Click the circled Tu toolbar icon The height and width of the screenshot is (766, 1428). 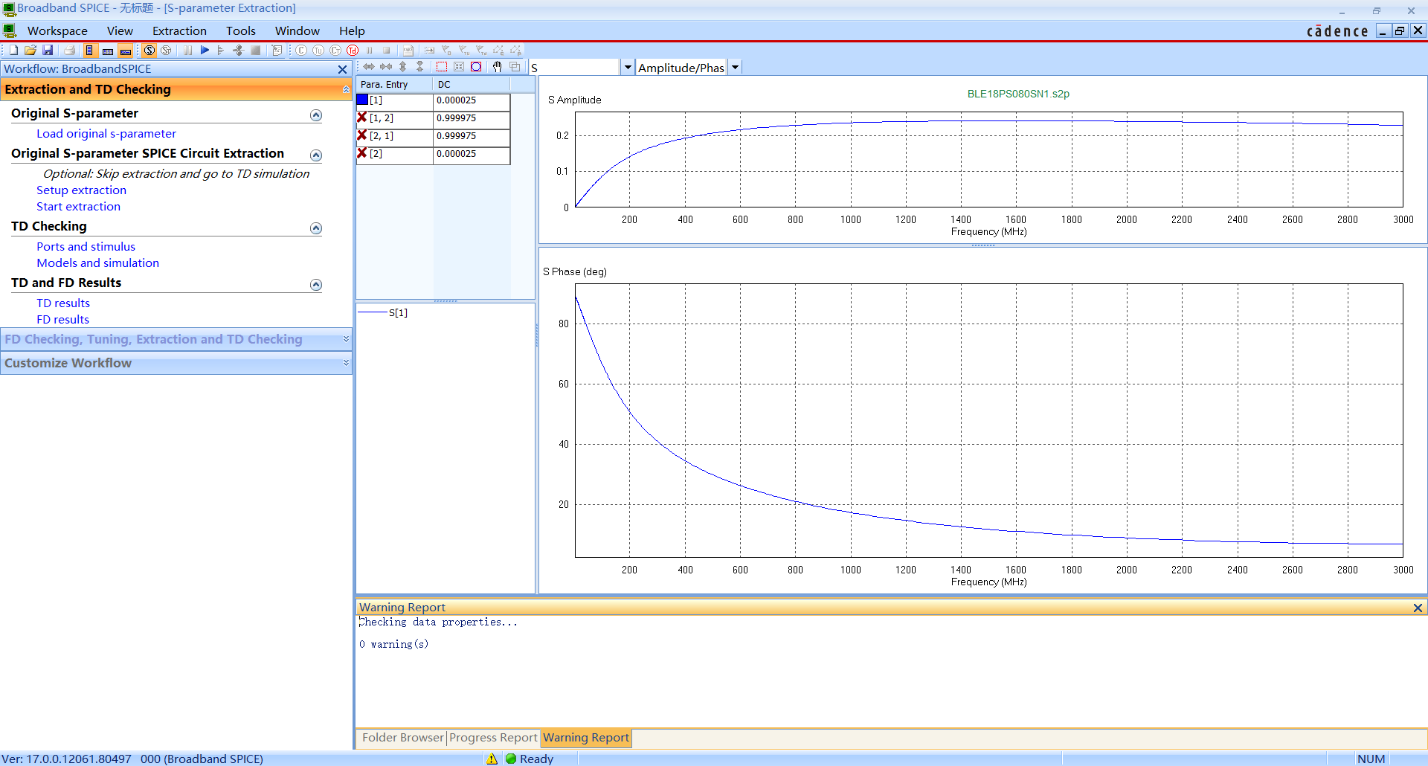(318, 51)
